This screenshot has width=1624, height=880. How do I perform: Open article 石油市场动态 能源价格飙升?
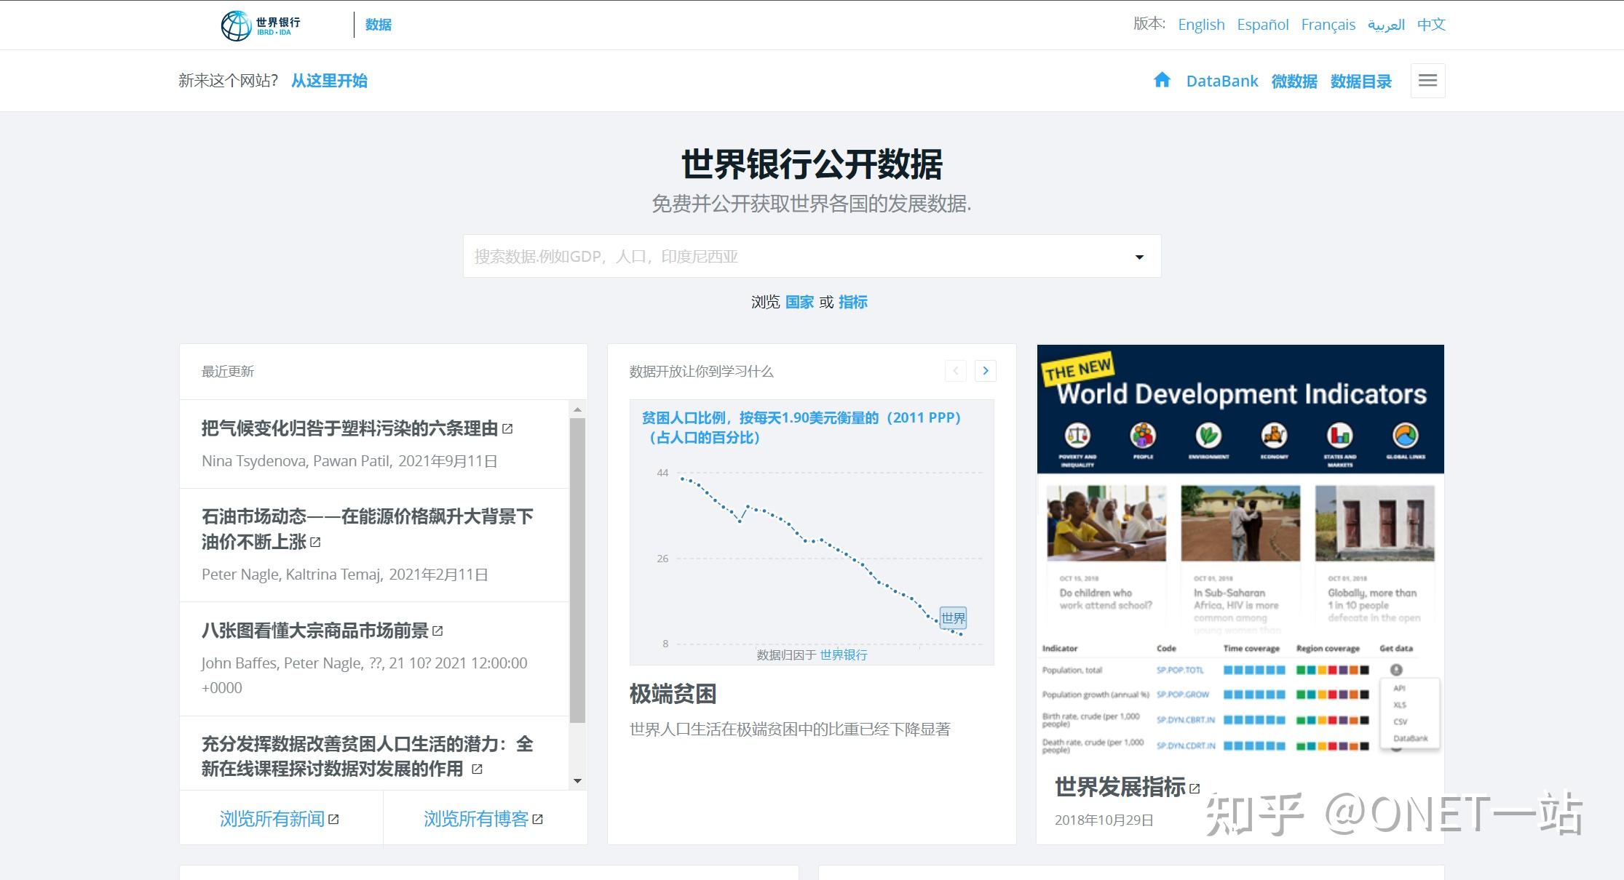pyautogui.click(x=367, y=529)
